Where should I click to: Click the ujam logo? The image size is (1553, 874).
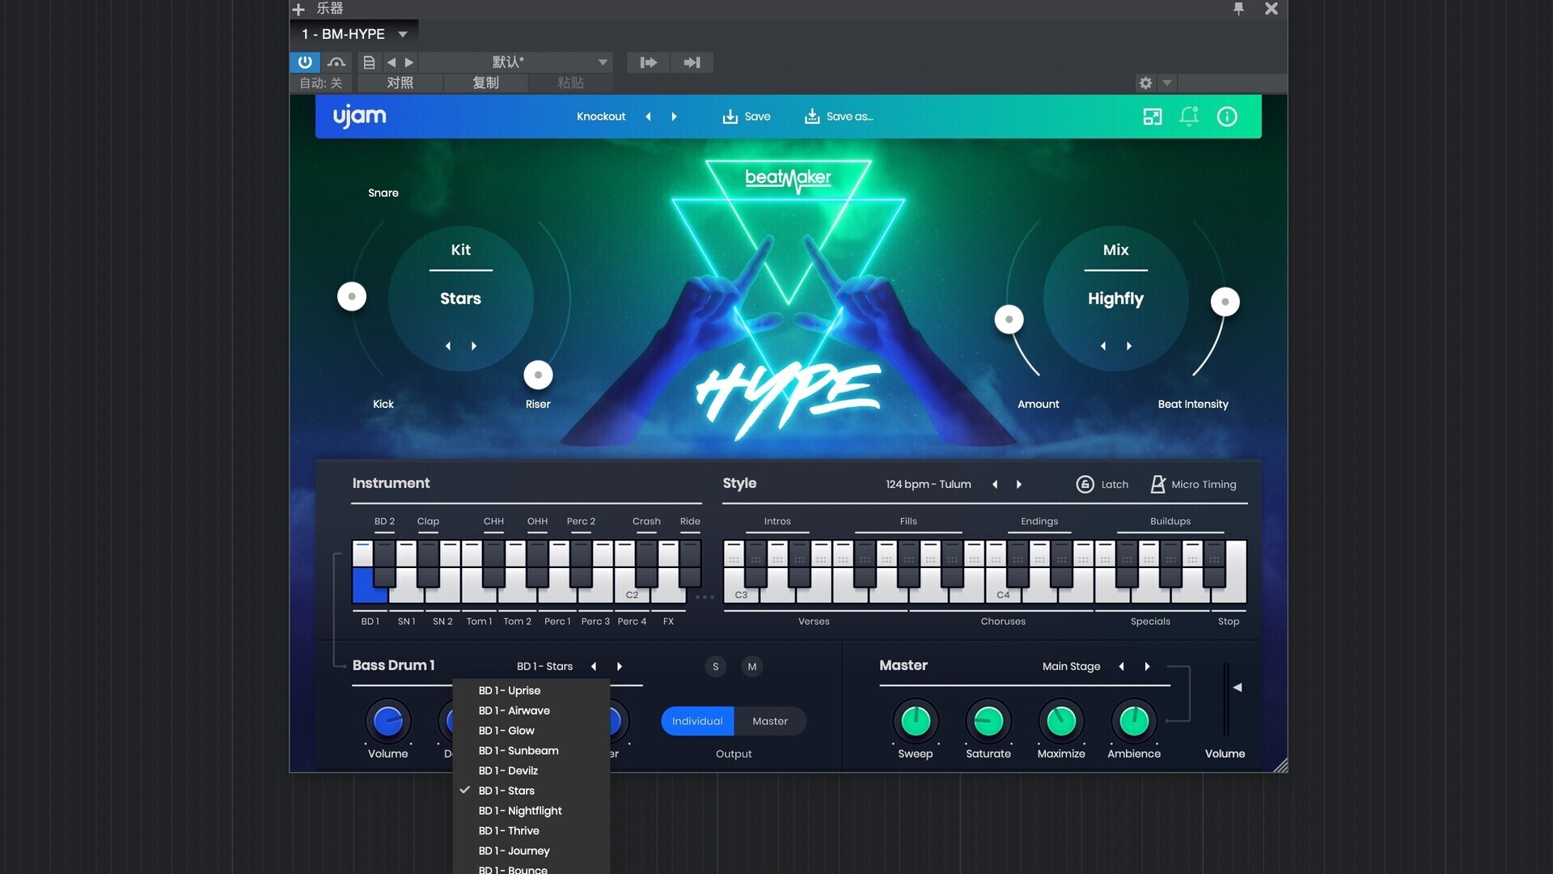point(360,117)
